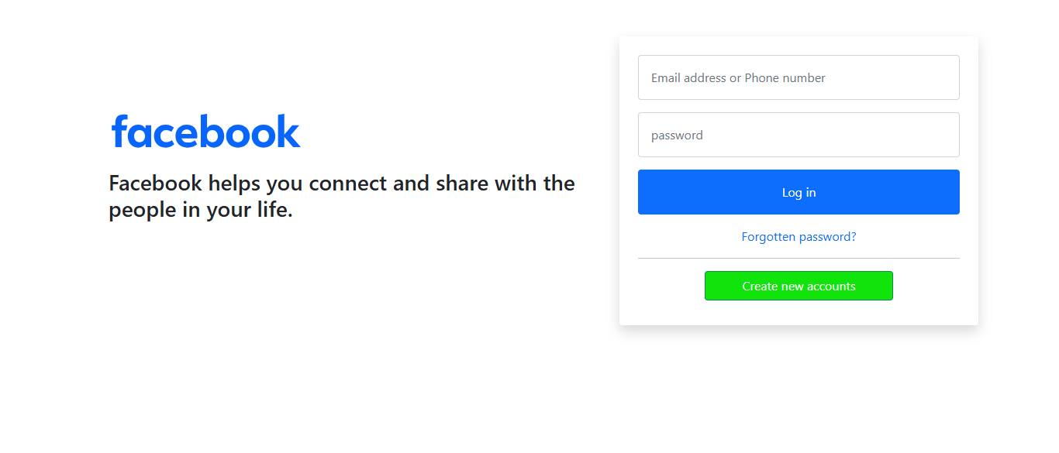Viewport: 1059px width, 453px height.
Task: Open the Forgotten password? link
Action: pos(799,237)
